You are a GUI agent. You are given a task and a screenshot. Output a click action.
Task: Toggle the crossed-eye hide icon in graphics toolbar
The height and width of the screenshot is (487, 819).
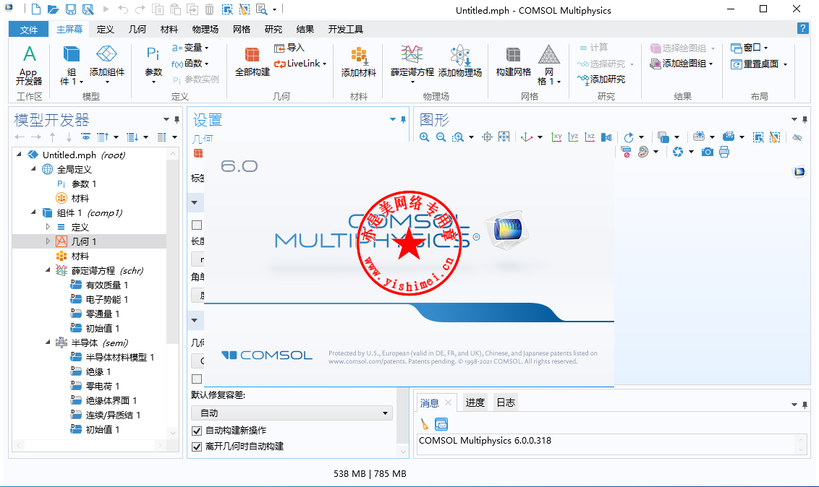pyautogui.click(x=797, y=137)
